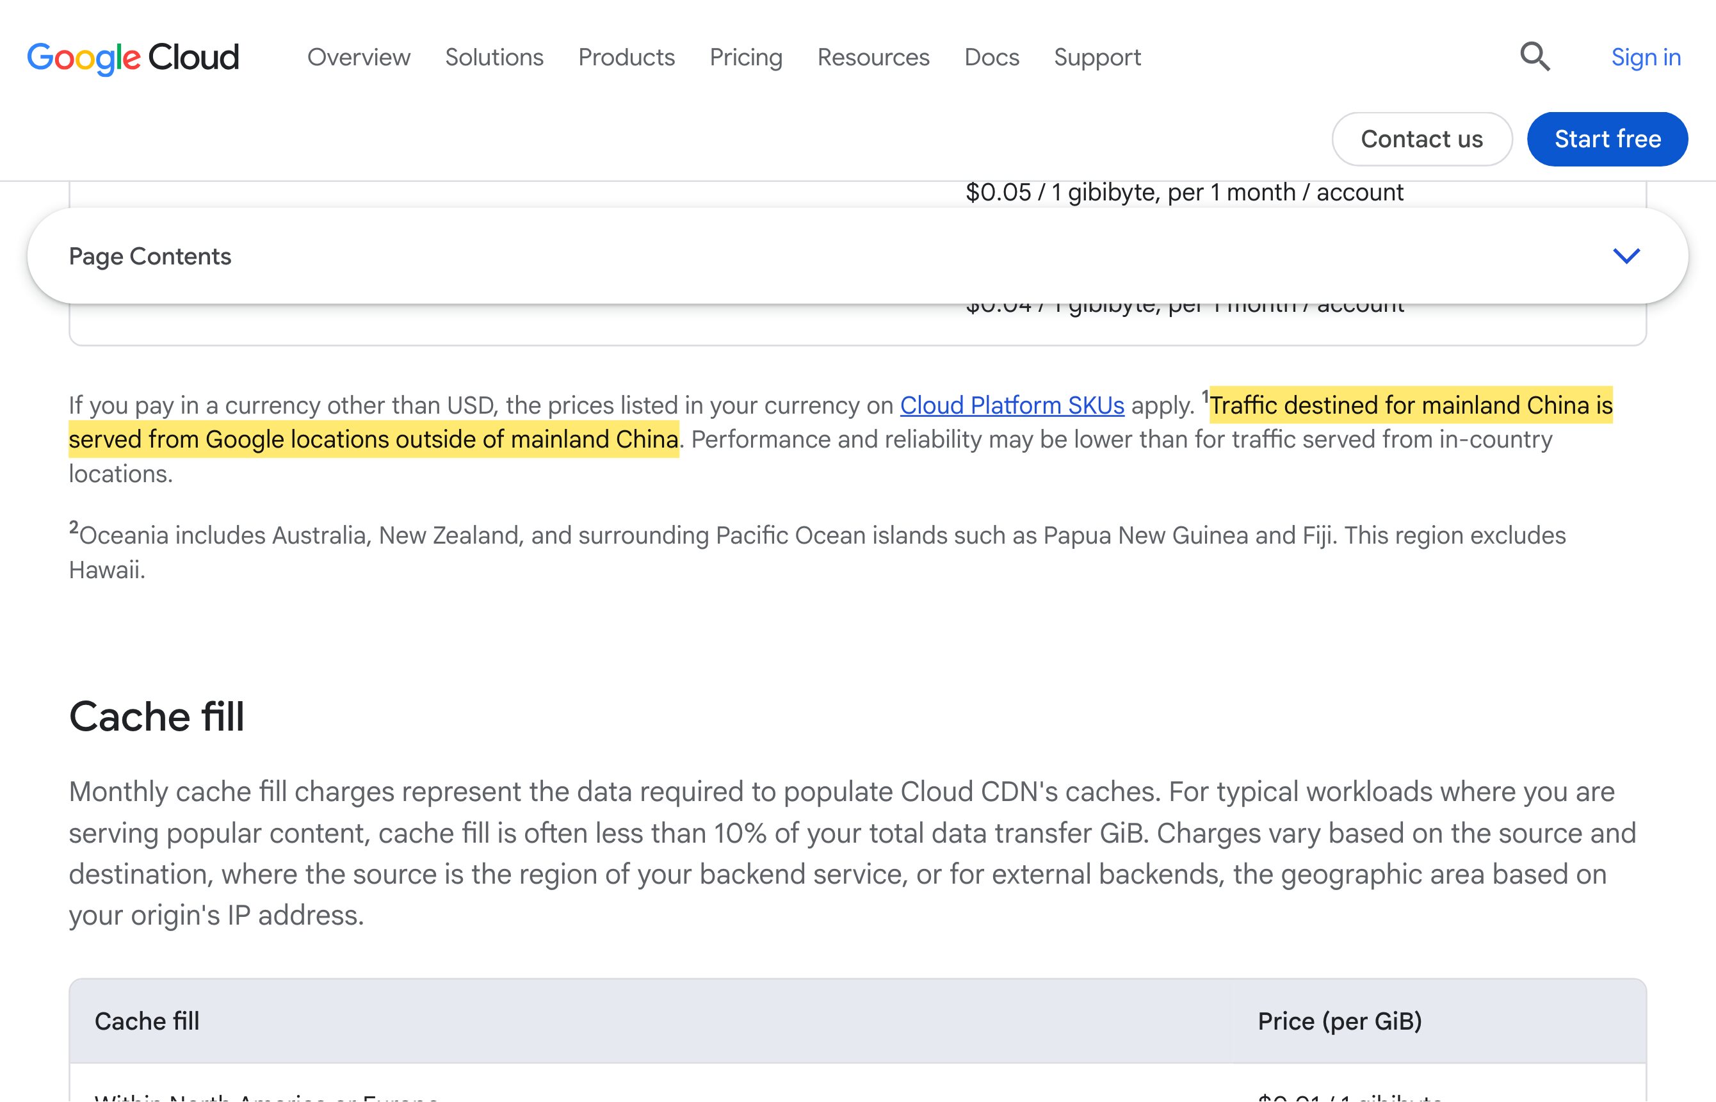This screenshot has width=1716, height=1102.
Task: Open the Support nav item
Action: (x=1097, y=57)
